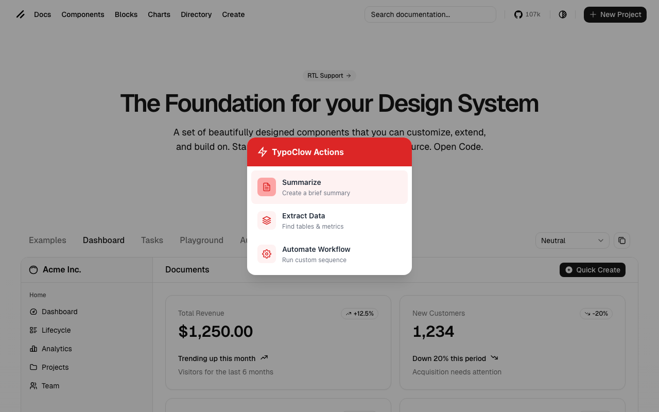
Task: Open the Neutral theme dropdown
Action: tap(572, 241)
